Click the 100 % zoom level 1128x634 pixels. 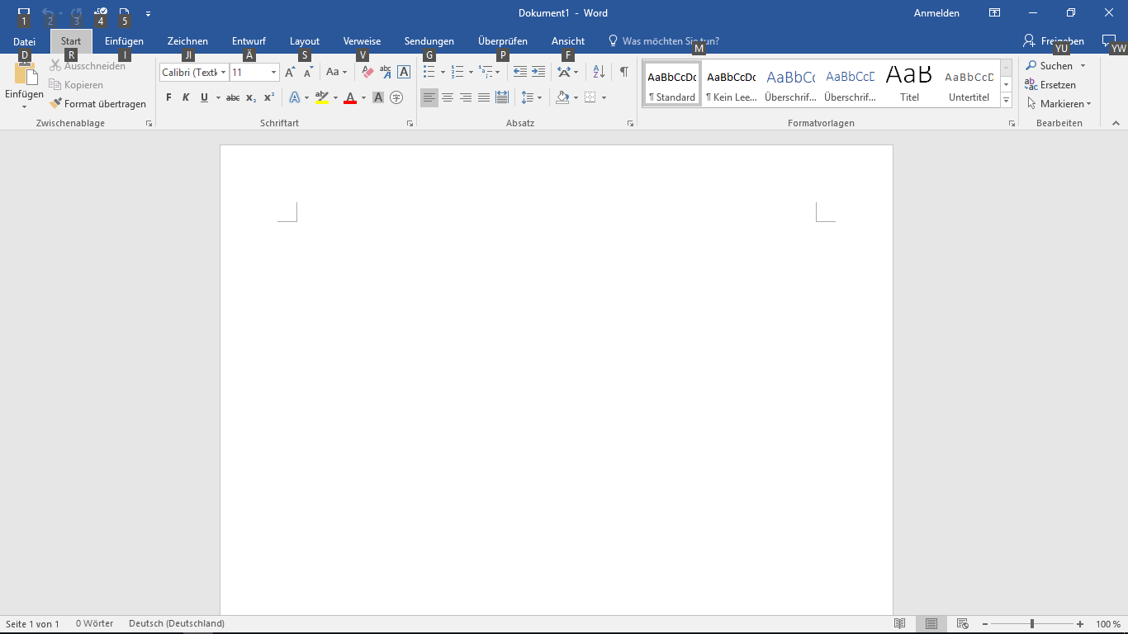pos(1108,624)
